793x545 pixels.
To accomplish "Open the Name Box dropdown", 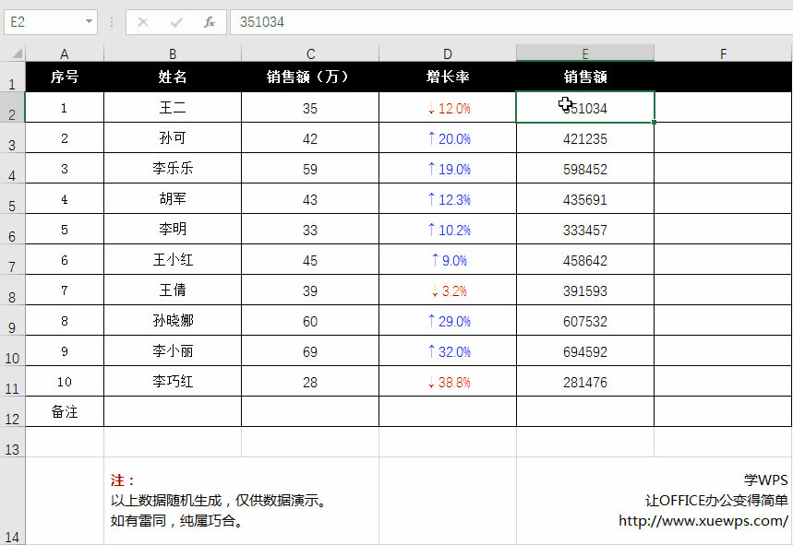I will point(89,21).
